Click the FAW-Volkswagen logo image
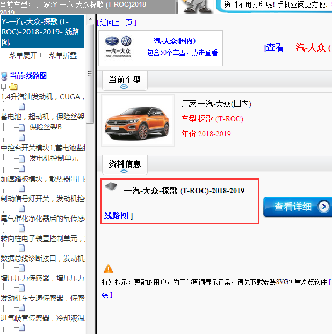This screenshot has width=332, height=334. pos(118,47)
